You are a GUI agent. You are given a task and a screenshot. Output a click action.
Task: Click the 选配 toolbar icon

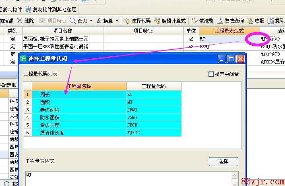point(250,20)
